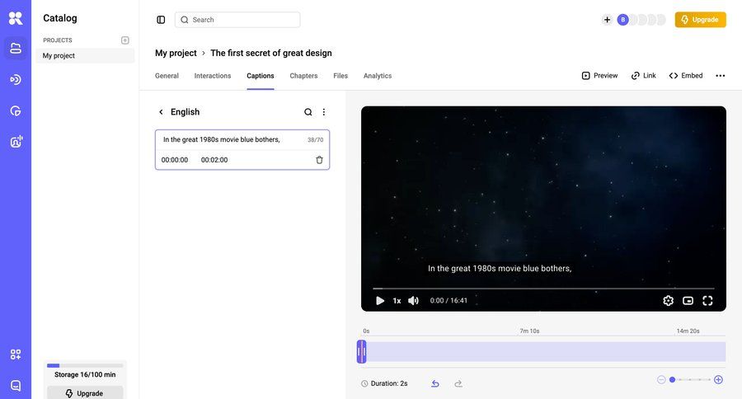742x399 pixels.
Task: Switch to the Files tab
Action: tap(340, 76)
